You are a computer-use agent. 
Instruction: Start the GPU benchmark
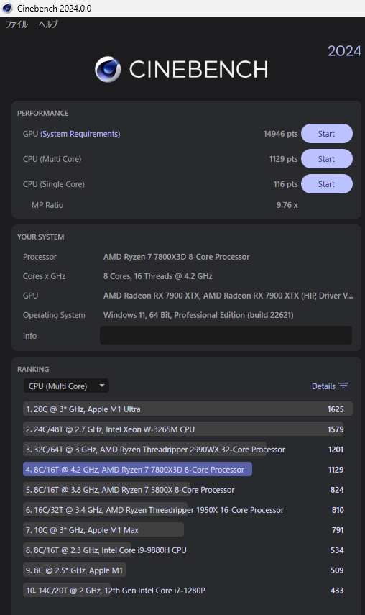(327, 134)
